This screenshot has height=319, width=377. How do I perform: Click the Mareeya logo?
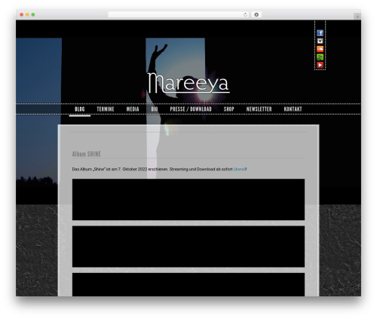[188, 83]
